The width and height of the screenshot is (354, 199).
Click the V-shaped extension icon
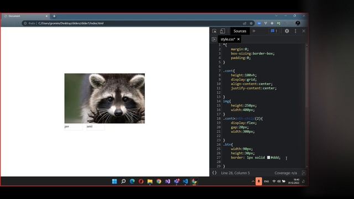265,23
